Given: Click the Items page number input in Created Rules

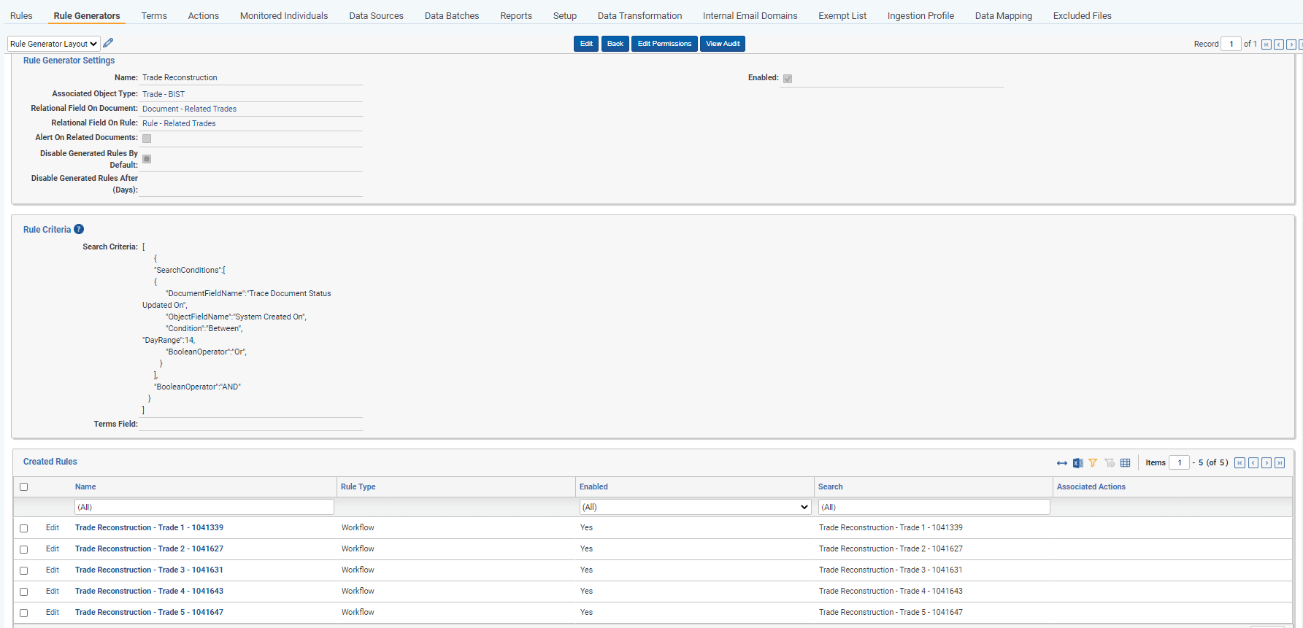Looking at the screenshot, I should (x=1179, y=462).
